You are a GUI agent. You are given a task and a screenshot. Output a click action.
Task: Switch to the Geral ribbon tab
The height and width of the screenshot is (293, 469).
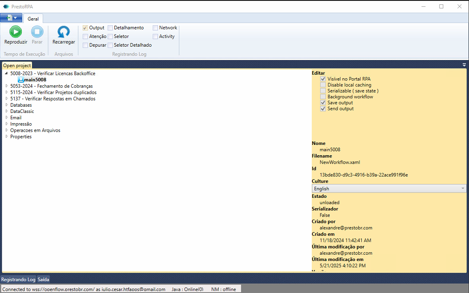point(33,19)
